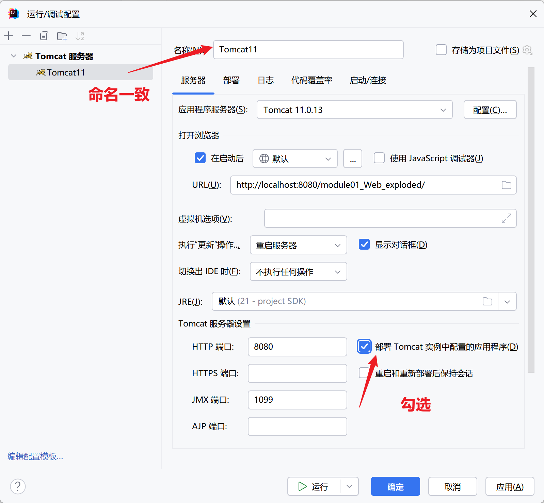Select the Tomcat11 configuration in the tree
This screenshot has width=544, height=503.
[81, 72]
